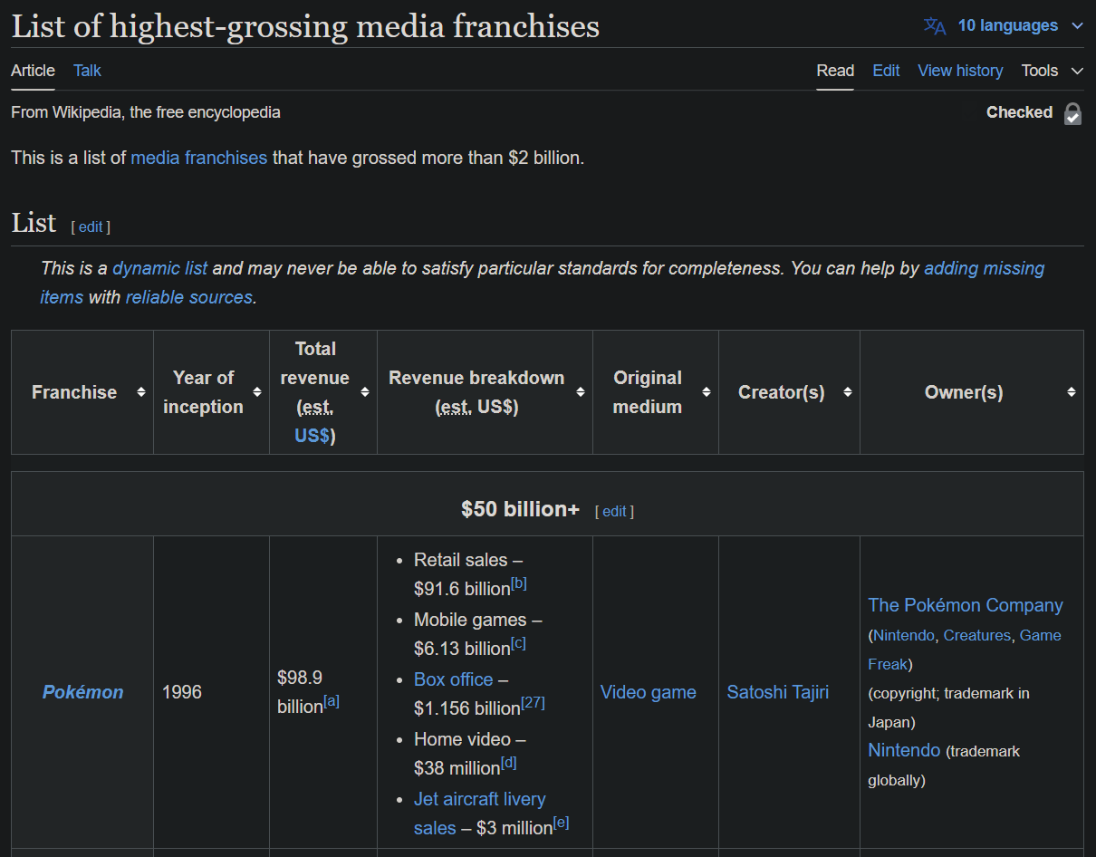The height and width of the screenshot is (857, 1096).
Task: Open the Satoshi Tajiri link
Action: tap(777, 692)
